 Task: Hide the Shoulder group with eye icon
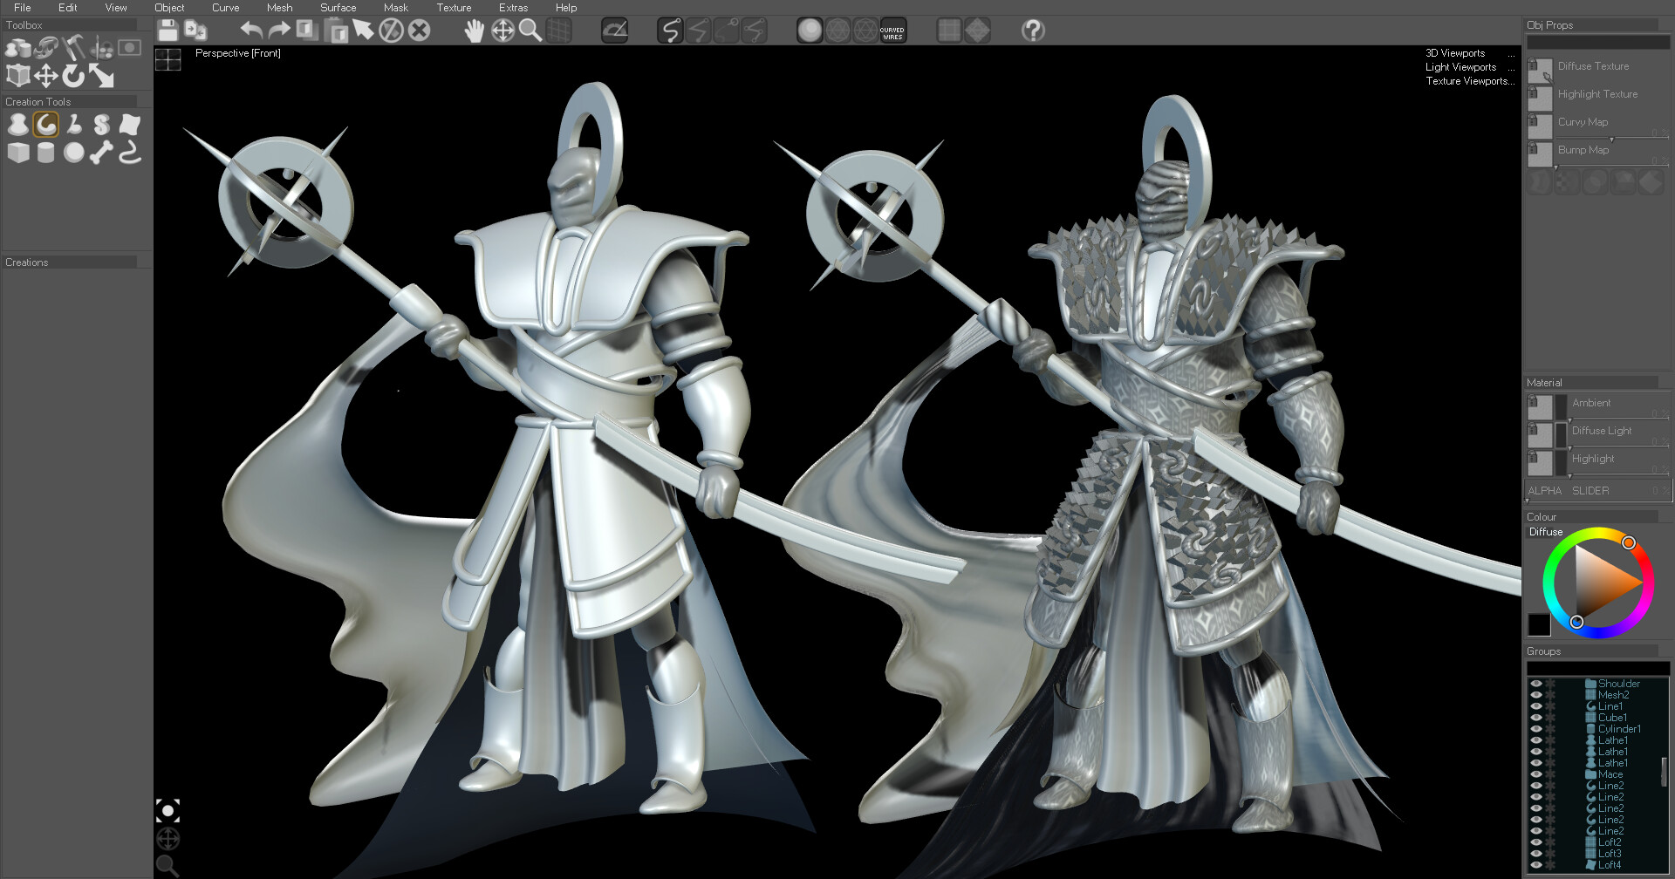coord(1536,685)
